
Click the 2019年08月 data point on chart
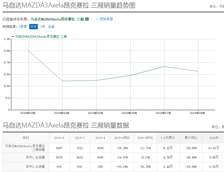pyautogui.click(x=198, y=71)
